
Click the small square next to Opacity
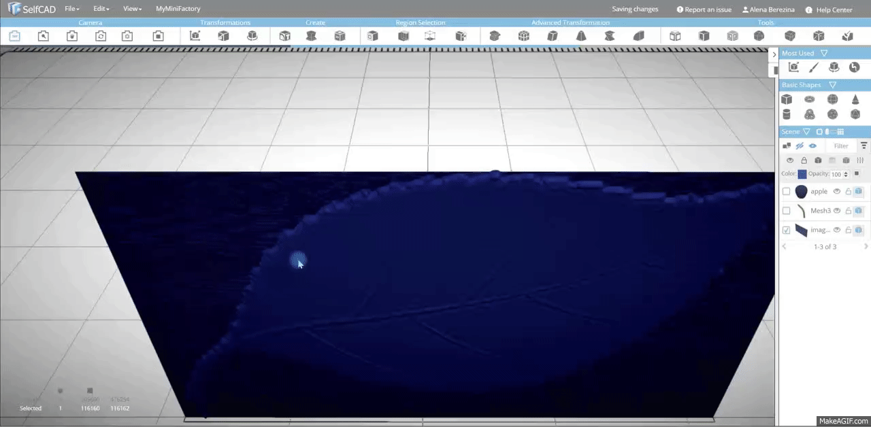point(857,174)
